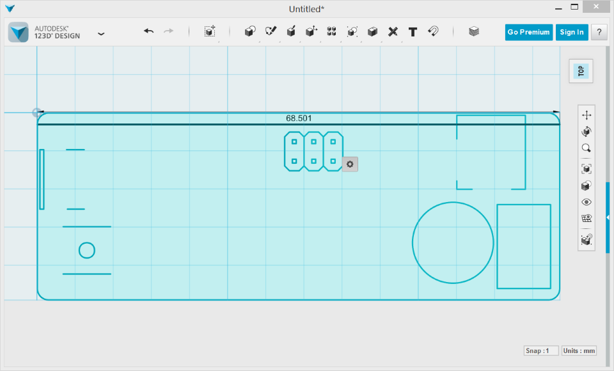The height and width of the screenshot is (371, 614).
Task: Click the Undo arrow
Action: 148,31
